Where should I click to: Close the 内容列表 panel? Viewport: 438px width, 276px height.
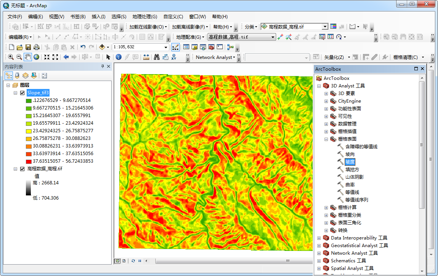tap(109, 67)
